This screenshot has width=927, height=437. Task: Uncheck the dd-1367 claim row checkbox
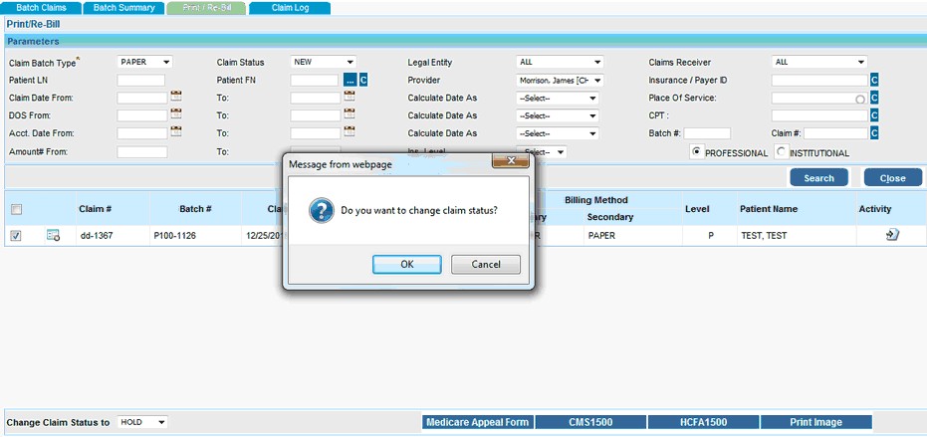pos(16,236)
